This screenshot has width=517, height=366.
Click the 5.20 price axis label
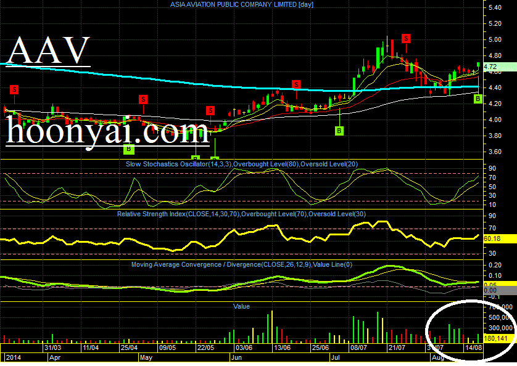tap(495, 23)
